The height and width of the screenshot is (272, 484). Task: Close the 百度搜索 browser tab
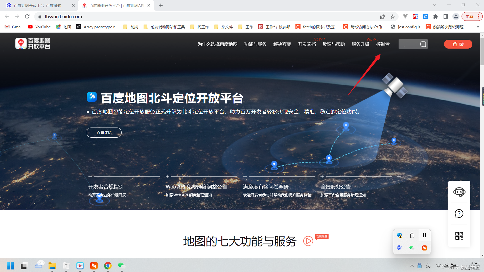[x=73, y=5]
